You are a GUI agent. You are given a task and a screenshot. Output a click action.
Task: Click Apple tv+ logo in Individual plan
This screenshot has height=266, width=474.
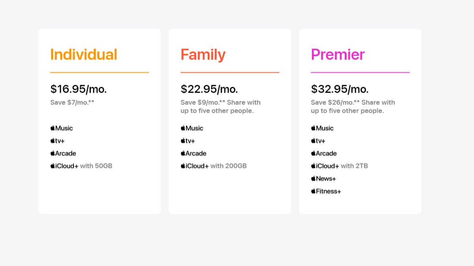58,141
